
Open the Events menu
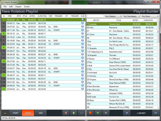pyautogui.click(x=27, y=6)
